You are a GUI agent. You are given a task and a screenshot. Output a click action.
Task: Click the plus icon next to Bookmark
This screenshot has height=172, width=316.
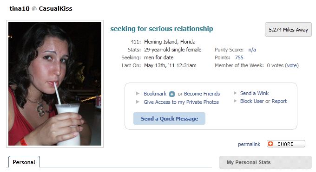click(x=172, y=94)
